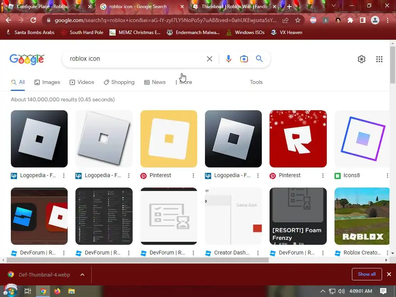This screenshot has height=297, width=396.
Task: Open the side panel icon in toolbar
Action: (363, 20)
